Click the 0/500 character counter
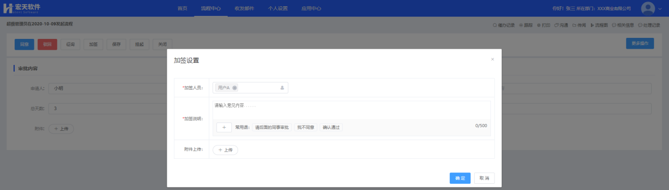The width and height of the screenshot is (669, 190). tap(481, 126)
